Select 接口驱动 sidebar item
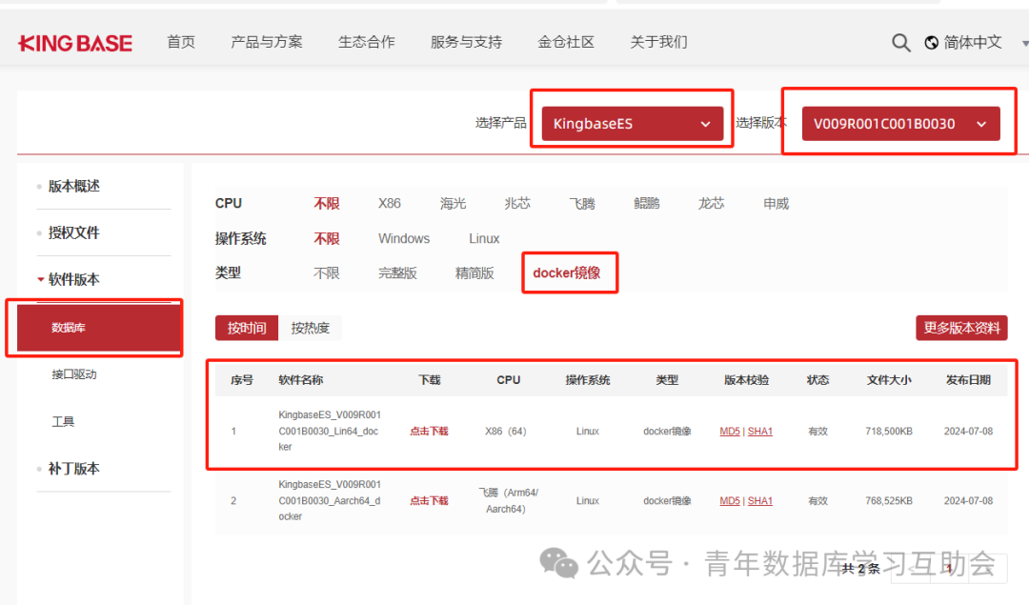Screen dimensions: 1029x605 (74, 374)
